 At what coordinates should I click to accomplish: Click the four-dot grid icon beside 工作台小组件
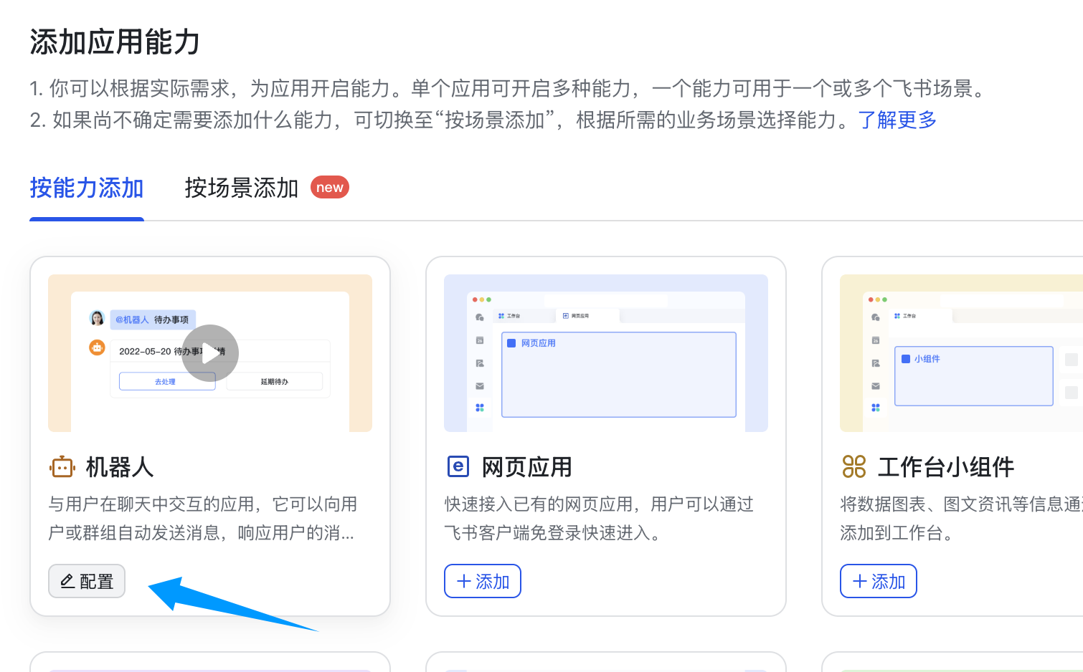click(853, 466)
